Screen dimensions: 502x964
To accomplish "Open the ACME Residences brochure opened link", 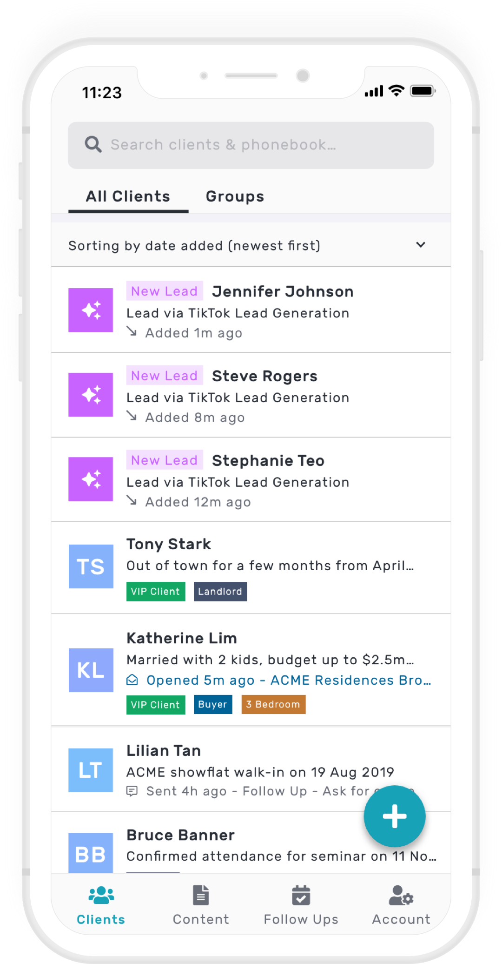I will click(288, 681).
